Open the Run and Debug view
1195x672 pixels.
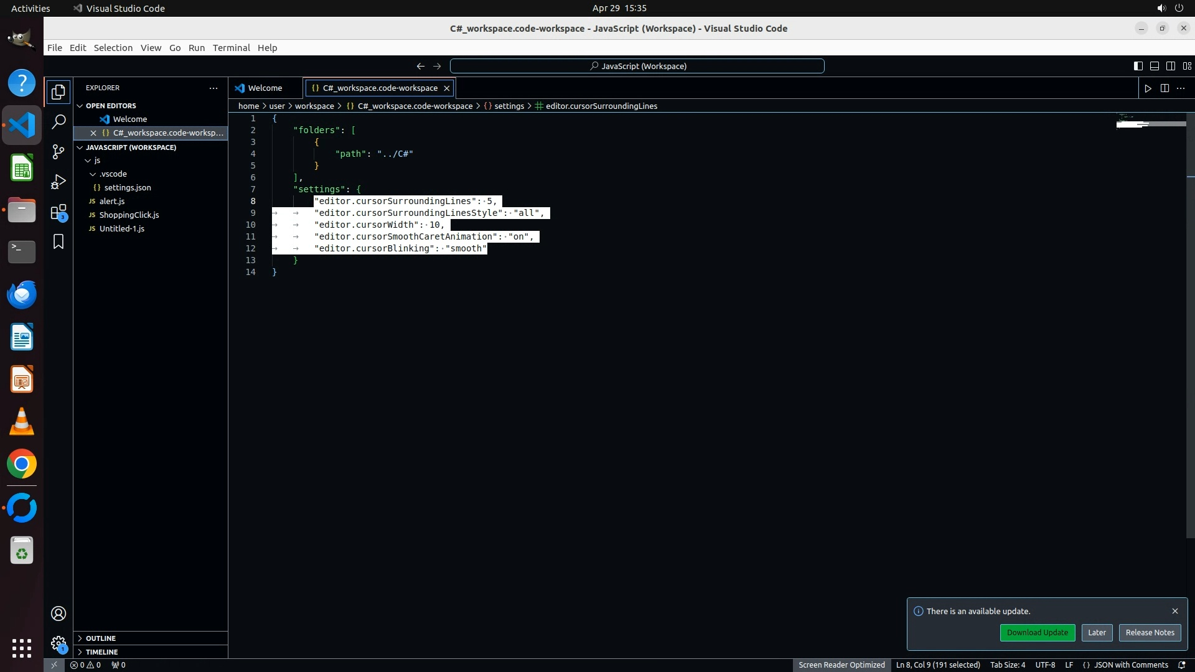[x=59, y=182]
